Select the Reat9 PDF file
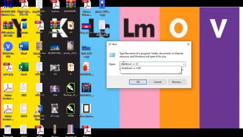The height and width of the screenshot is (137, 243). [x=39, y=27]
